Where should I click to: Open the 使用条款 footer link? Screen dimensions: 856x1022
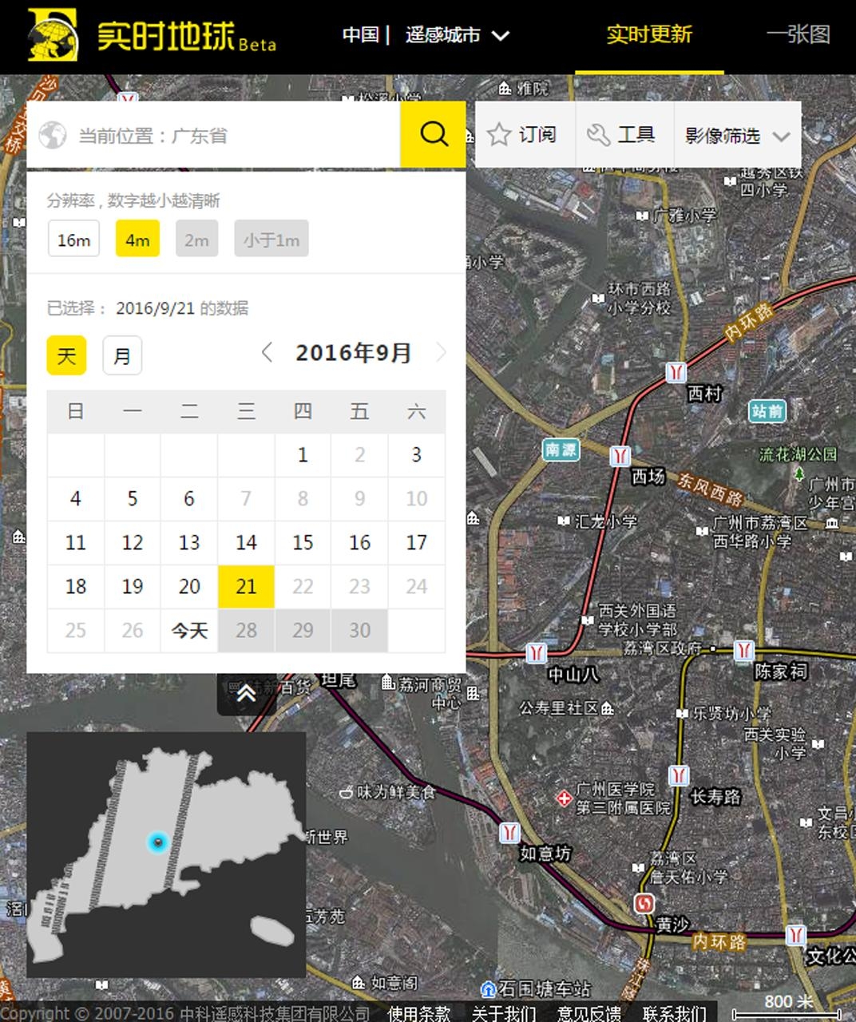point(418,1013)
